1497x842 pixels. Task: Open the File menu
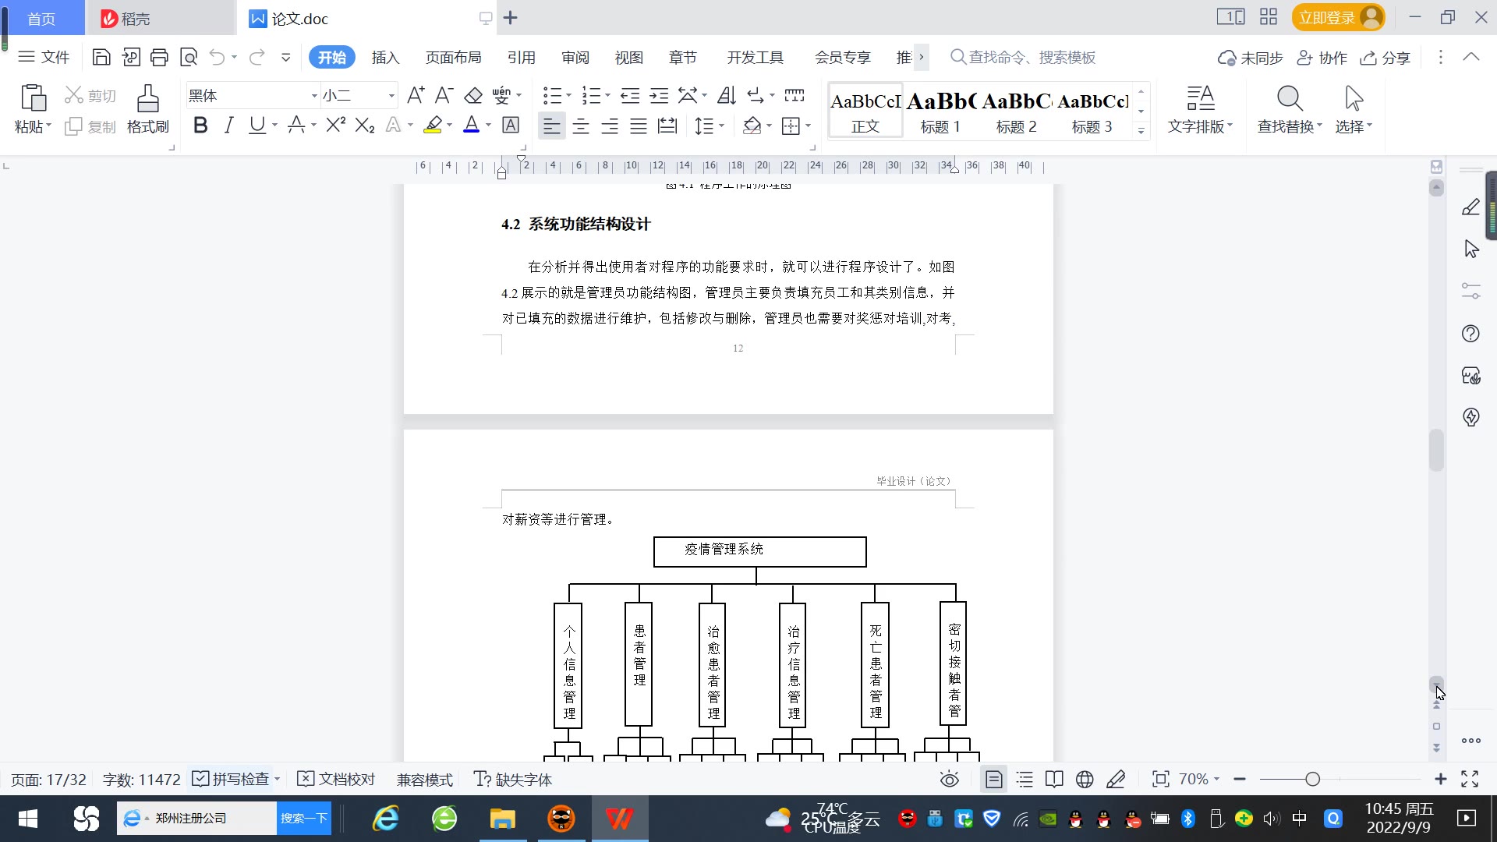pos(44,57)
